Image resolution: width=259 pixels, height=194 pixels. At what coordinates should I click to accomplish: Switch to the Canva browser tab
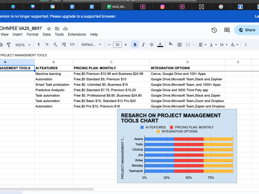click(x=13, y=7)
